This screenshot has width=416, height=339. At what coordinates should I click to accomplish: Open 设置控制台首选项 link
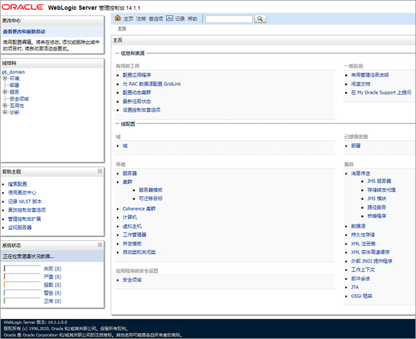click(x=142, y=110)
